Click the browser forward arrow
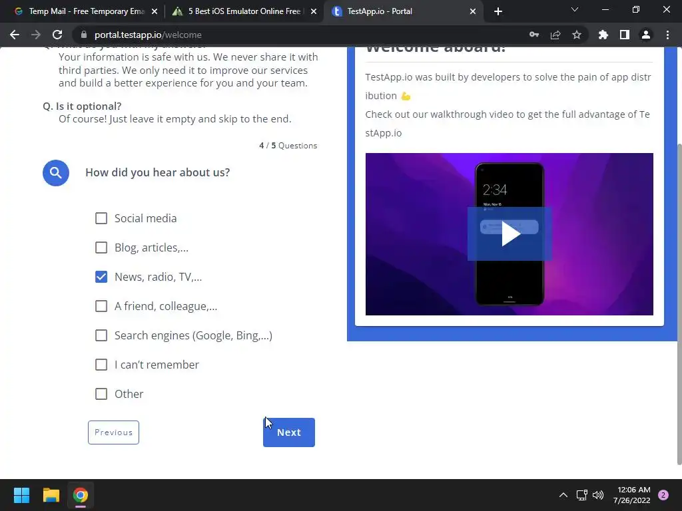 [x=36, y=35]
